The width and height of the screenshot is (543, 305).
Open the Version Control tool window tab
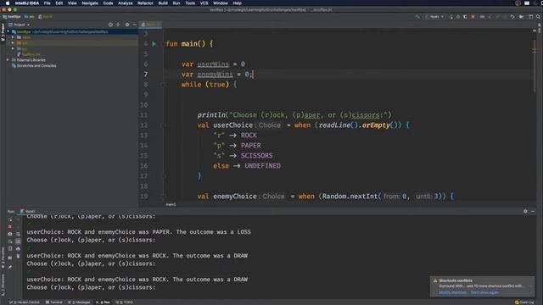click(x=25, y=302)
